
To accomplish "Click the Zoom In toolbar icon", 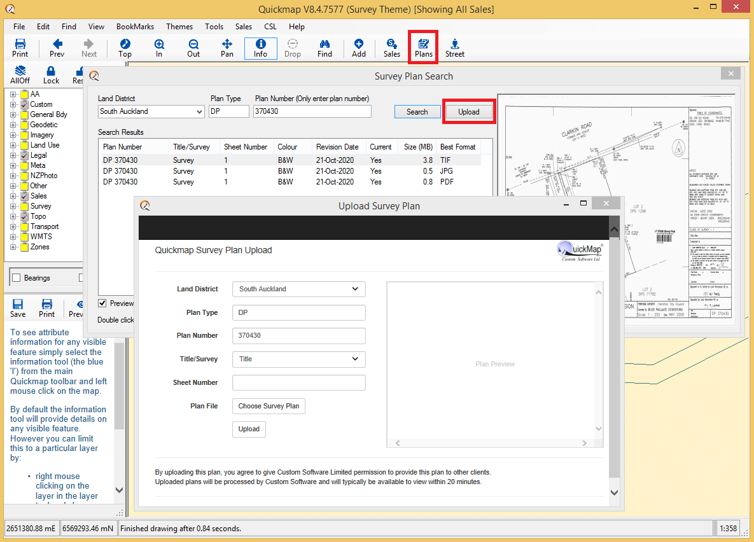I will click(159, 48).
